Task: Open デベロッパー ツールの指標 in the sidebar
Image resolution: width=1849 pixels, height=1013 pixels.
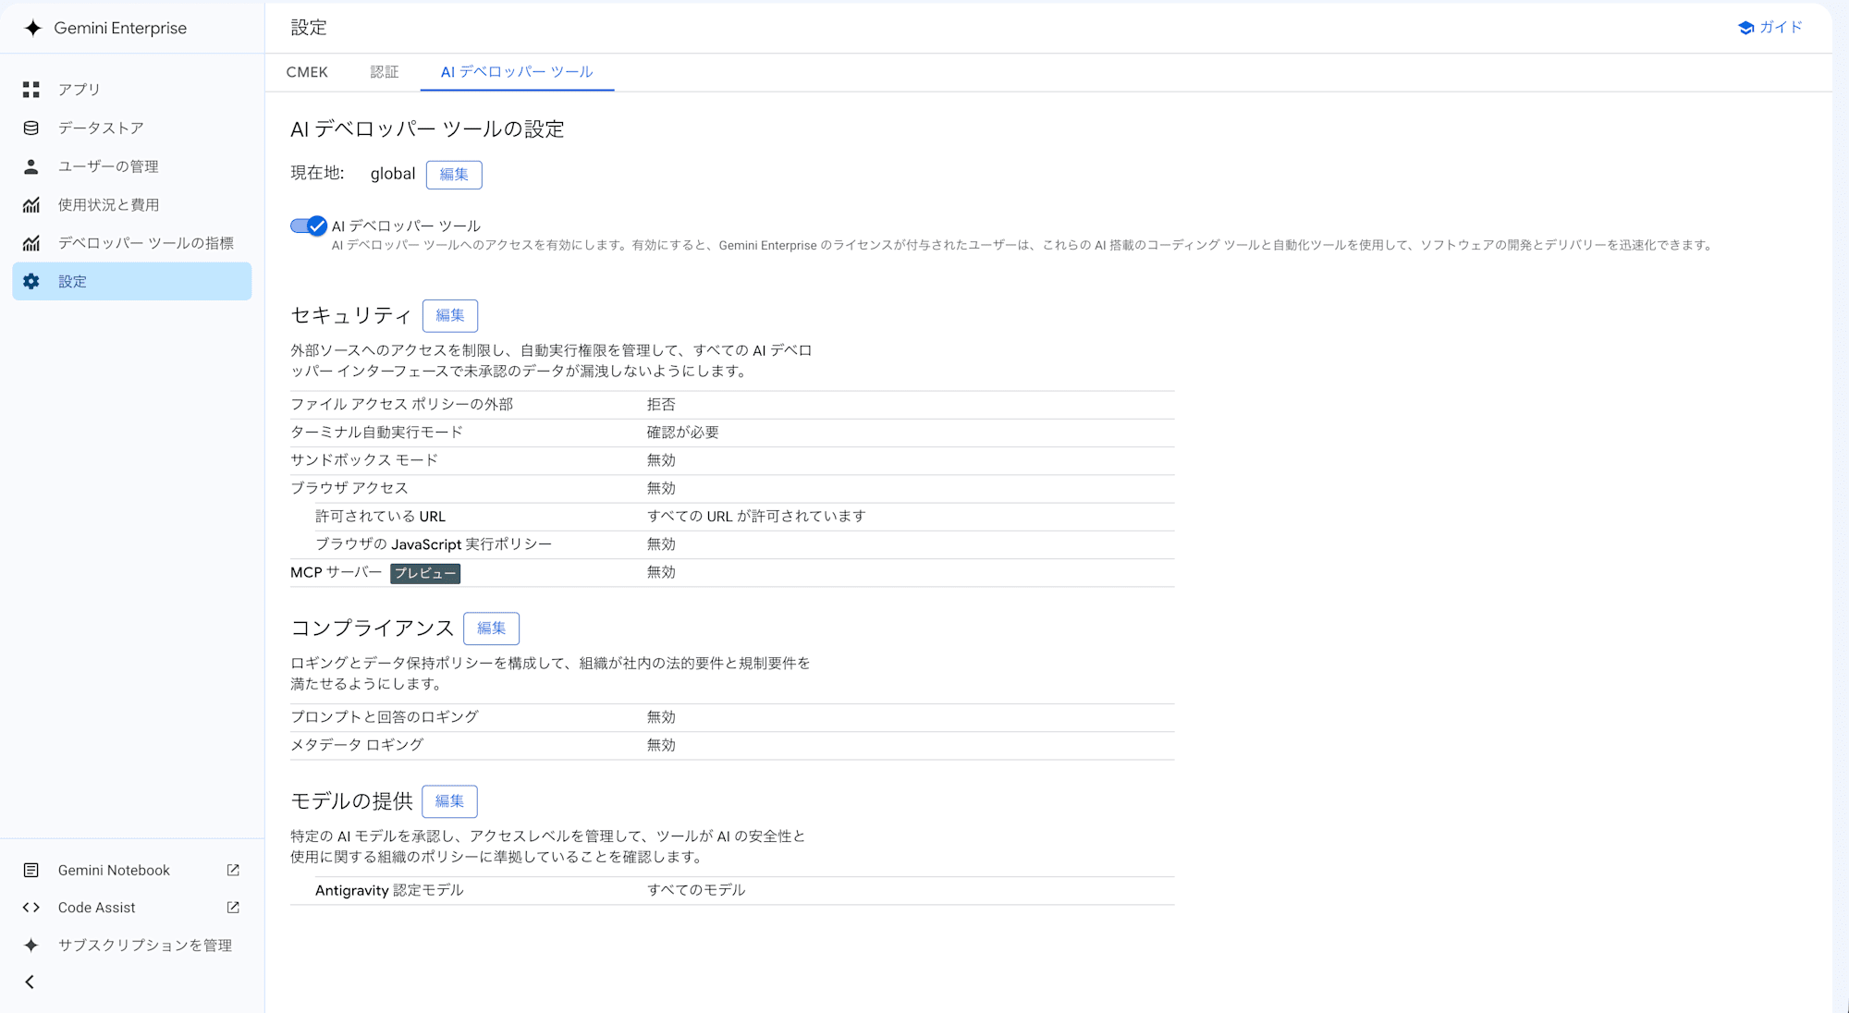Action: point(132,243)
